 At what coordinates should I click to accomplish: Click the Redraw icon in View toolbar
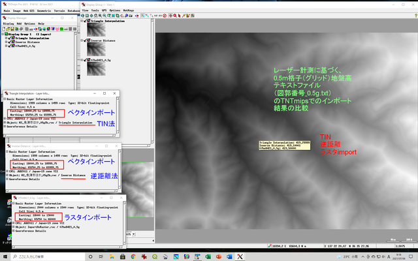click(83, 16)
